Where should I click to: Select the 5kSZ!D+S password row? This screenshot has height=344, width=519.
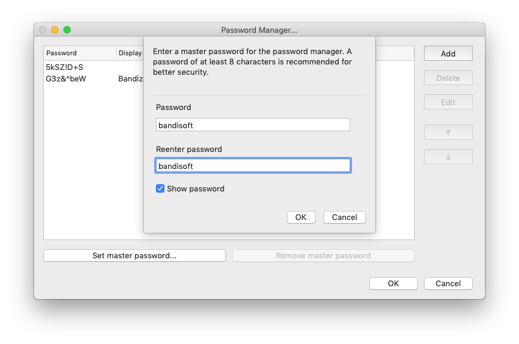[65, 67]
